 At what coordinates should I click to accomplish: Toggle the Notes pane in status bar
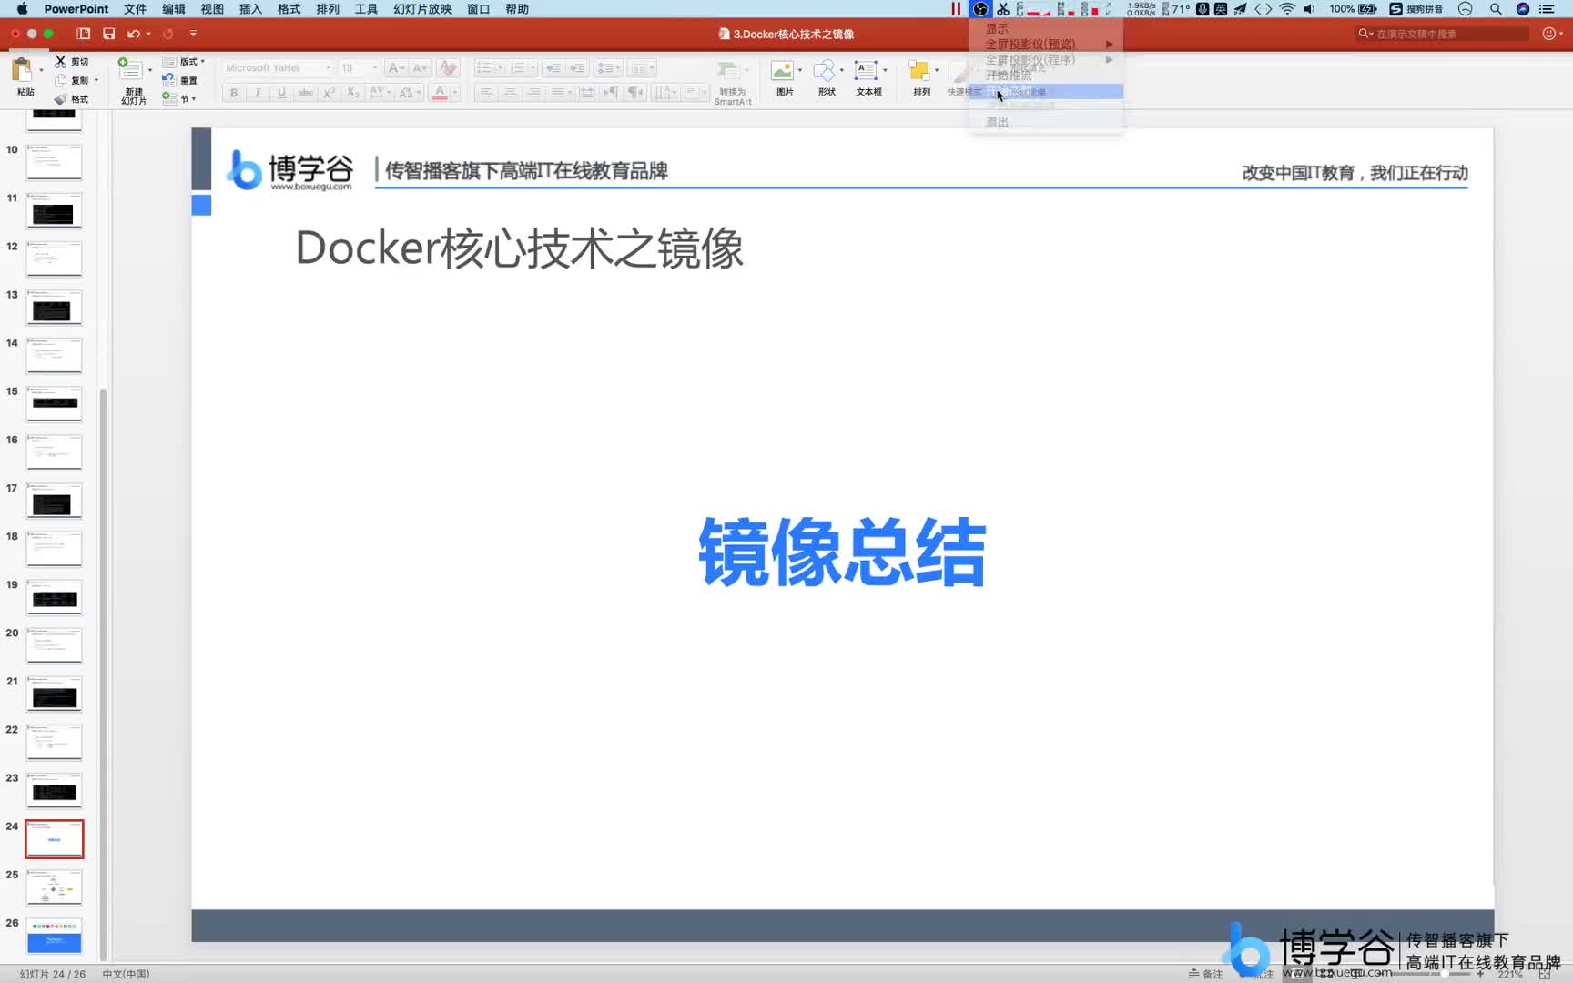pyautogui.click(x=1205, y=974)
